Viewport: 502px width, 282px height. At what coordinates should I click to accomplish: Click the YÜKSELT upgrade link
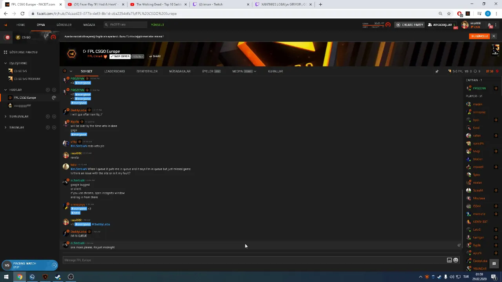point(158,25)
